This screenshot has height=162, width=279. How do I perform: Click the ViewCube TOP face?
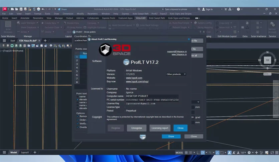coord(267,60)
